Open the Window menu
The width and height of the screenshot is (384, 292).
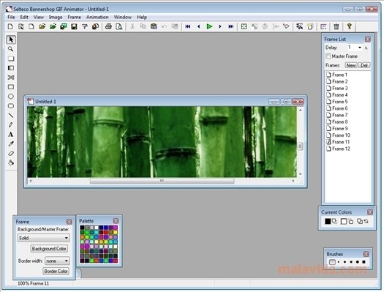[122, 17]
